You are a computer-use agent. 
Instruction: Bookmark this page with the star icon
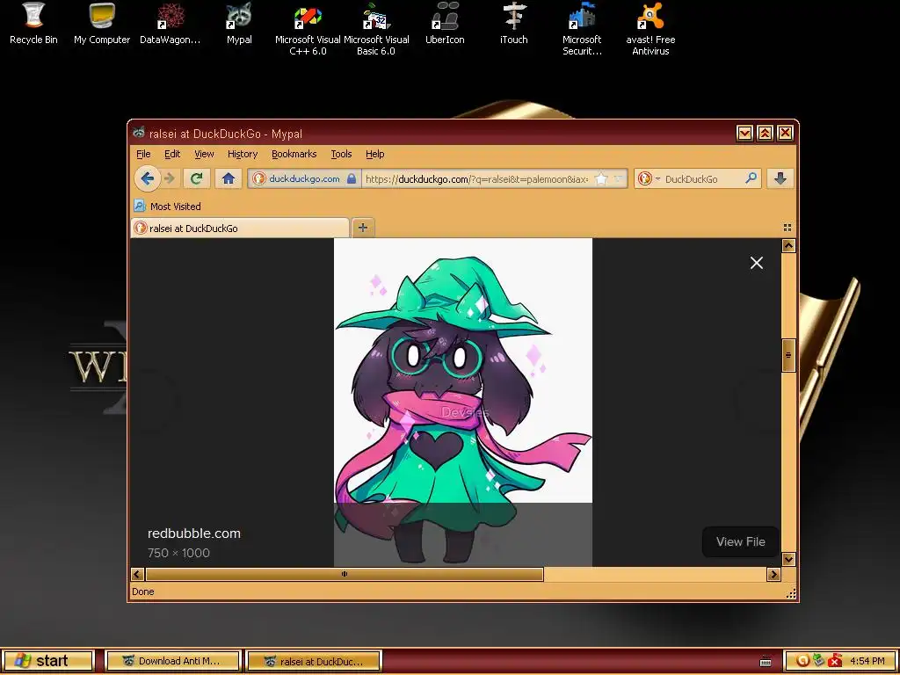tap(601, 179)
